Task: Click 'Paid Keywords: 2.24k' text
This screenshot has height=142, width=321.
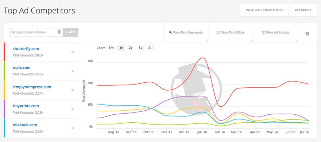Action: pos(28,93)
